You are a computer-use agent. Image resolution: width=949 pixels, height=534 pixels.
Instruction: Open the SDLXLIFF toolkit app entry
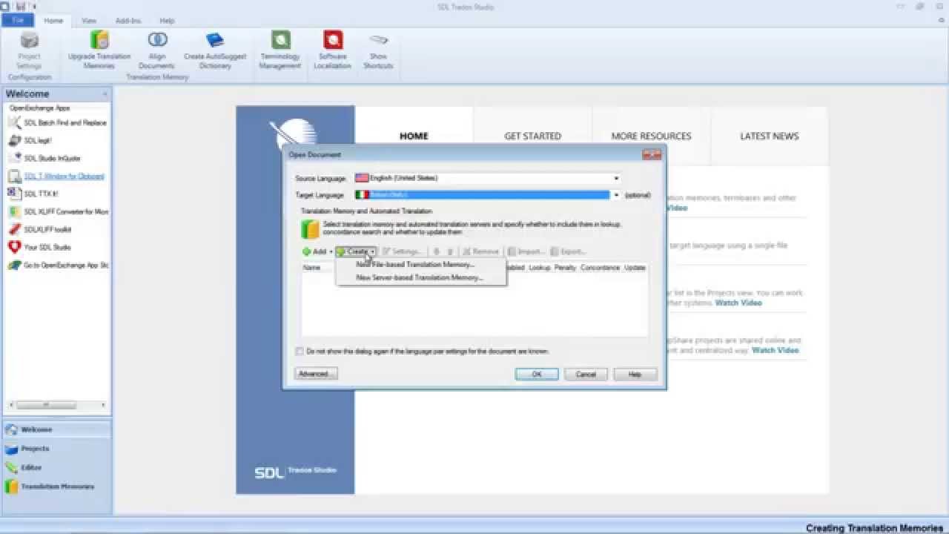40,229
